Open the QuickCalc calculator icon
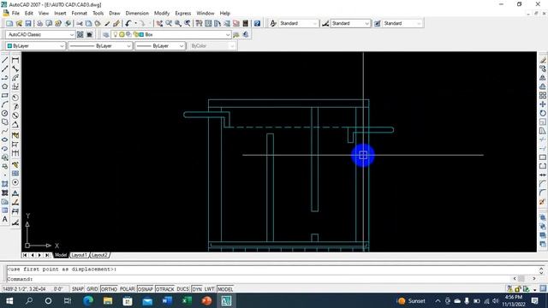This screenshot has width=548, height=308. coord(246,23)
